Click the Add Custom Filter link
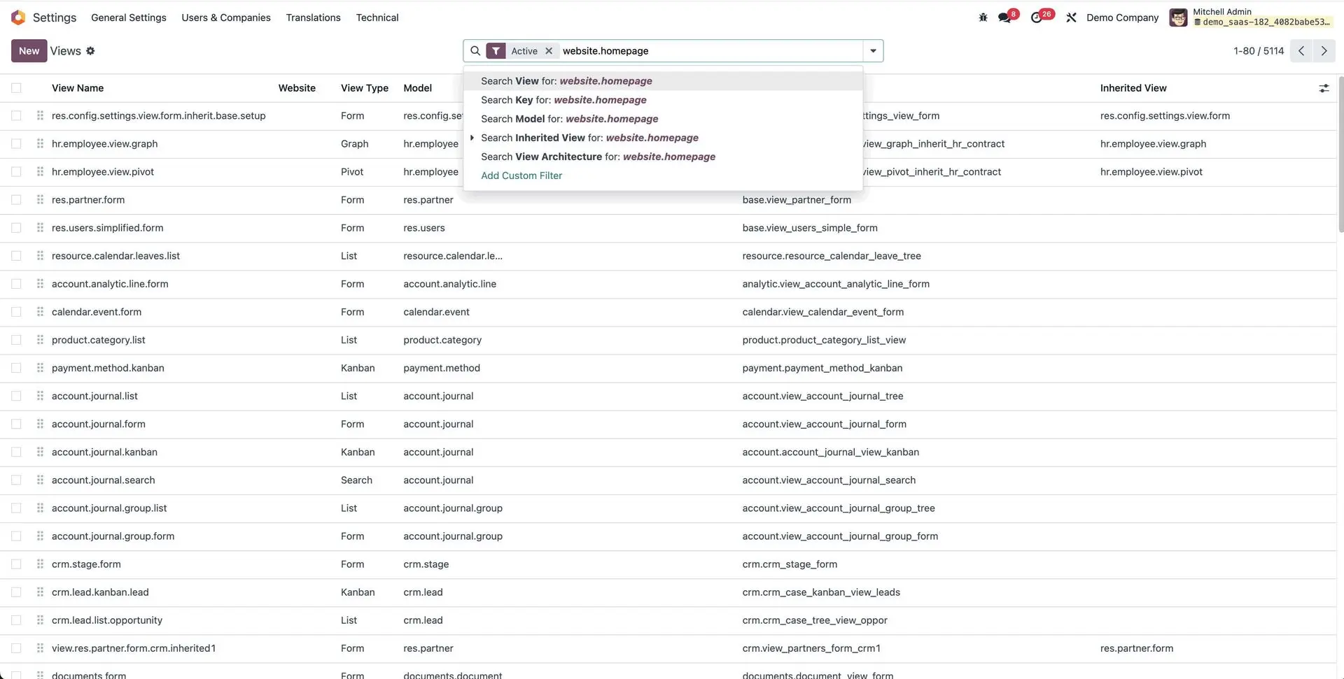Screen dimensions: 1344x679 coord(521,176)
